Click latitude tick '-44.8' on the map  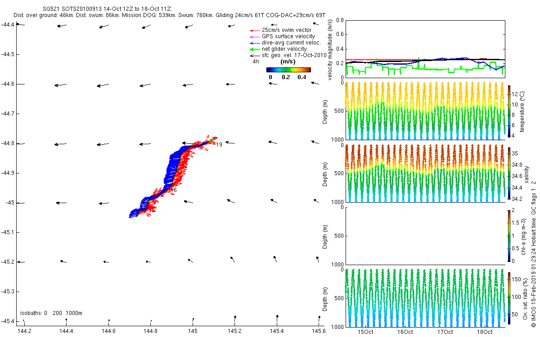(8, 143)
